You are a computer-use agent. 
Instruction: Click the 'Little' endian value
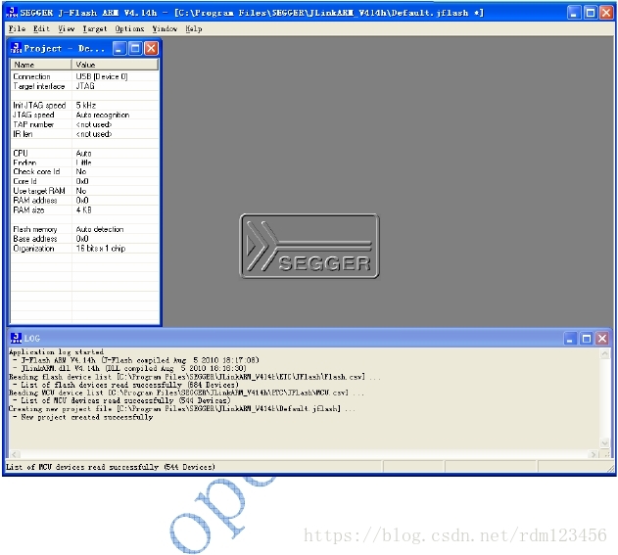click(x=83, y=162)
